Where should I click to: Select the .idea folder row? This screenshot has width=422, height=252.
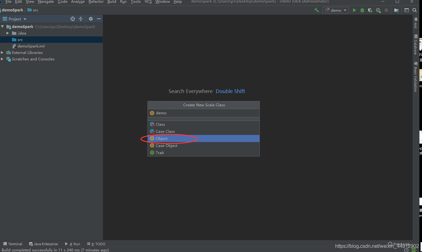click(x=51, y=33)
